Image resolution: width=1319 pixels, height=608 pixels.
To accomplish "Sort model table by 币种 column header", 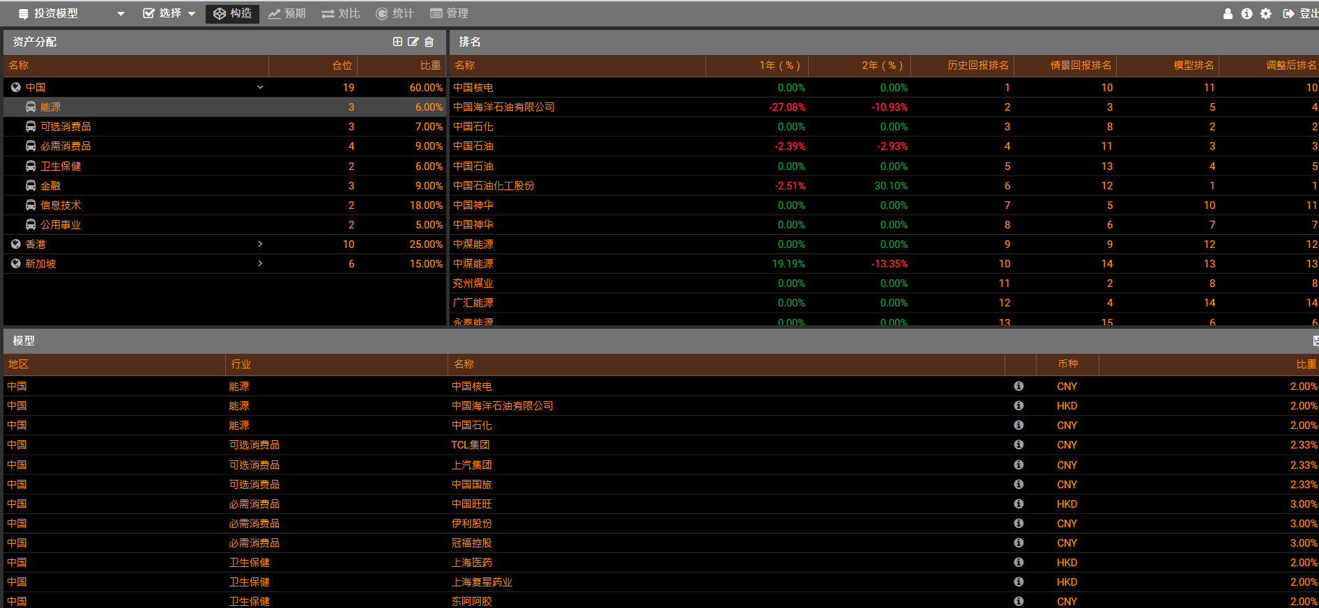I will (1068, 364).
